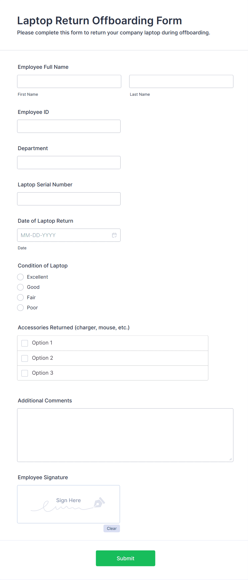This screenshot has width=248, height=580.
Task: Choose Fair laptop condition
Action: [x=21, y=298]
